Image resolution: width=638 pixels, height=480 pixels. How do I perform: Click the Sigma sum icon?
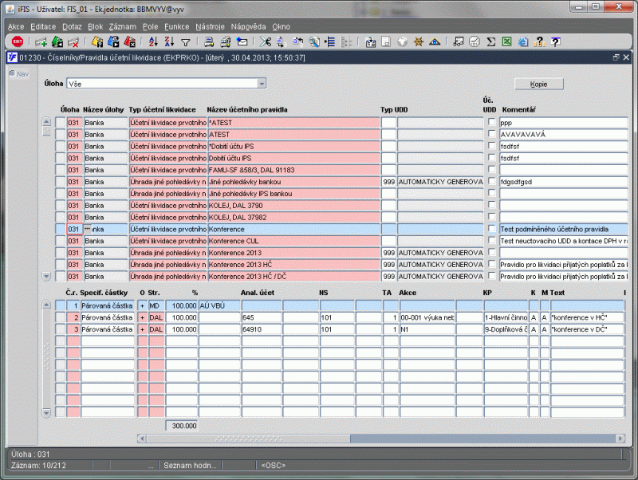491,41
